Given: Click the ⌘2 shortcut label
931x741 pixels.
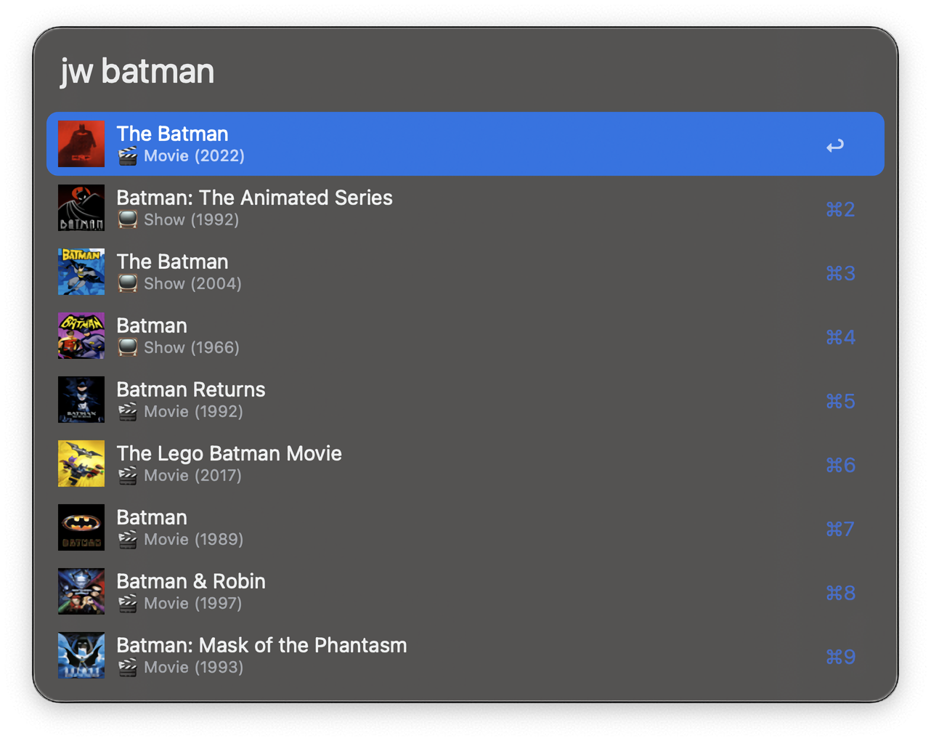Looking at the screenshot, I should [840, 209].
